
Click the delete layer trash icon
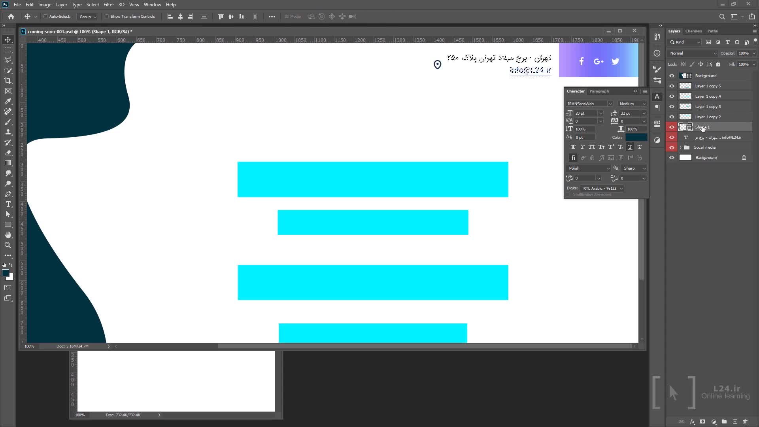coord(745,422)
